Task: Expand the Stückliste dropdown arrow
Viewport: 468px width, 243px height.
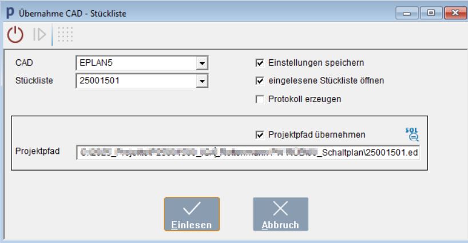Action: tap(202, 81)
